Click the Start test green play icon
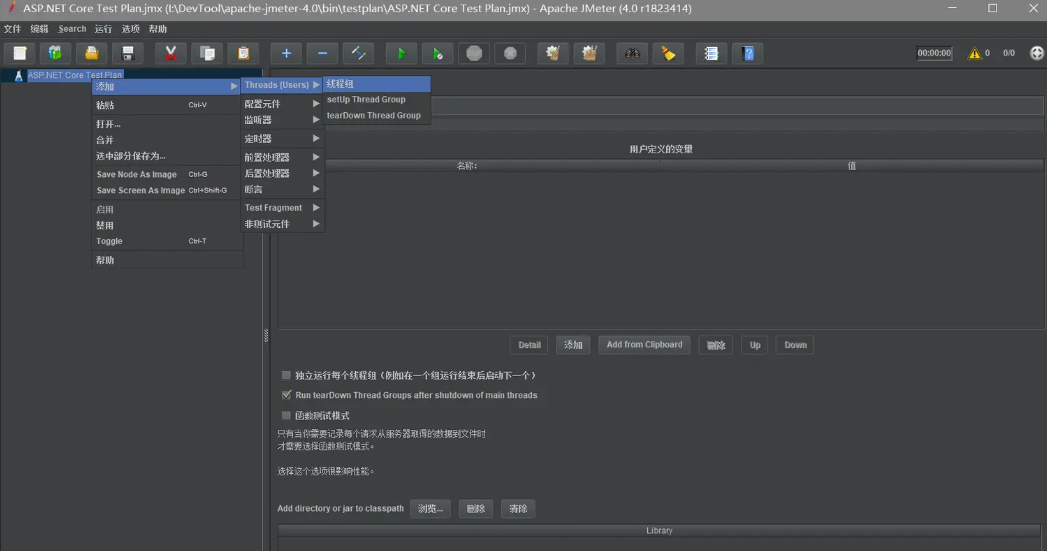Image resolution: width=1047 pixels, height=551 pixels. point(401,53)
